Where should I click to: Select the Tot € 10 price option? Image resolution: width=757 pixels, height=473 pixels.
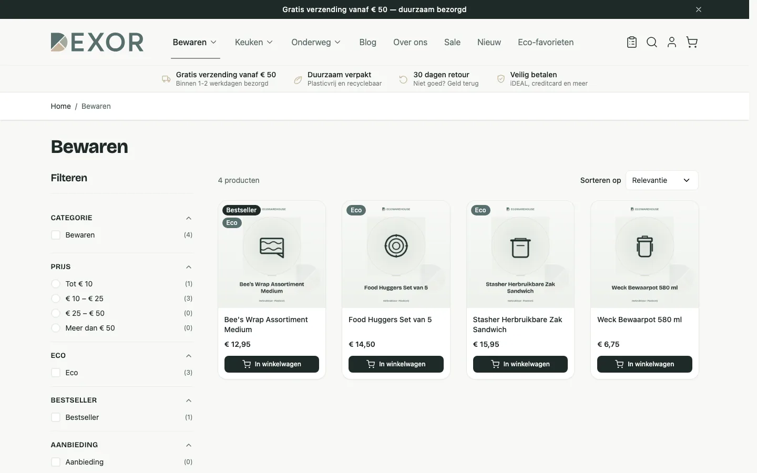(56, 284)
